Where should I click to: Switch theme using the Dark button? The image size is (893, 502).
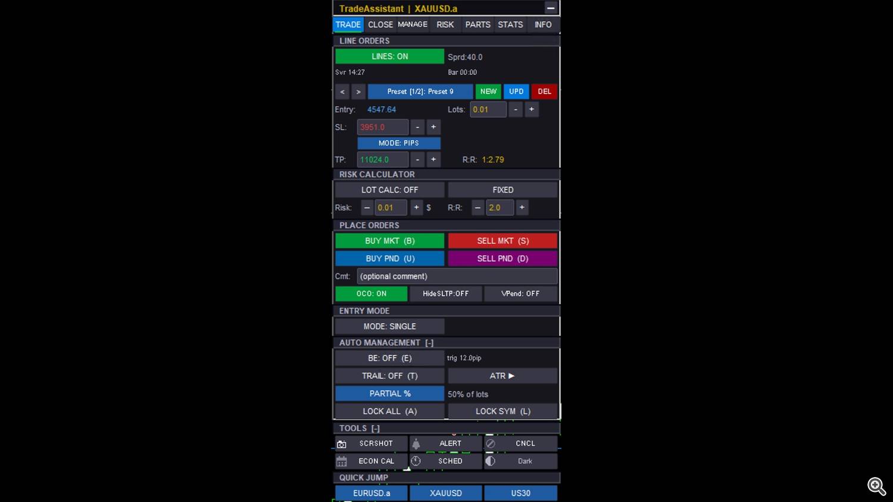click(x=520, y=462)
